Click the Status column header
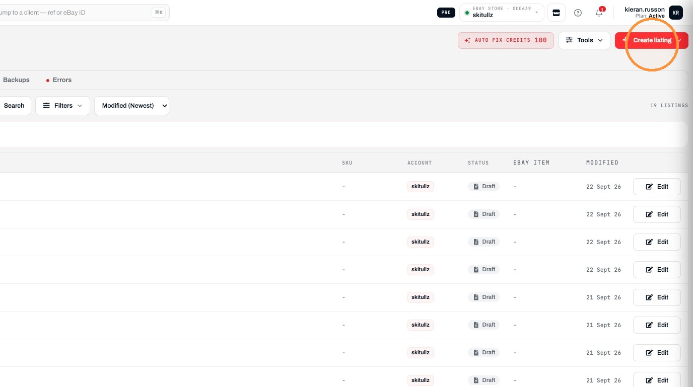 478,163
